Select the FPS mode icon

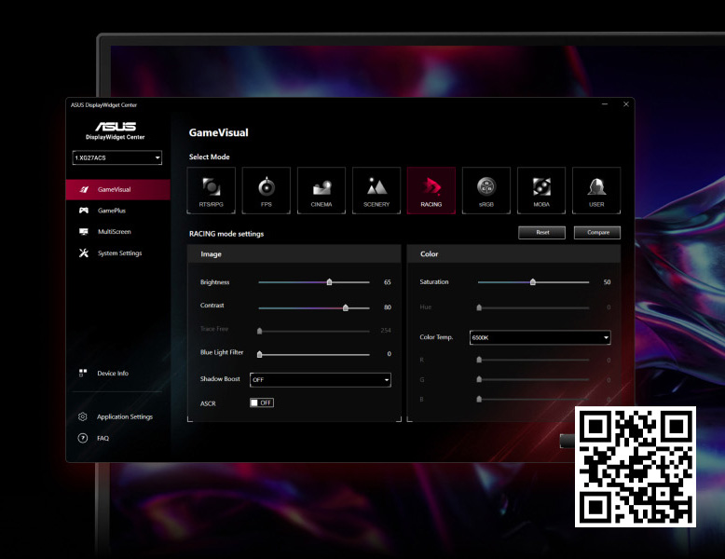[267, 190]
